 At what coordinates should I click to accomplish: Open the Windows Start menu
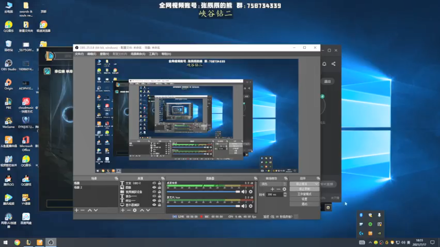coord(5,242)
